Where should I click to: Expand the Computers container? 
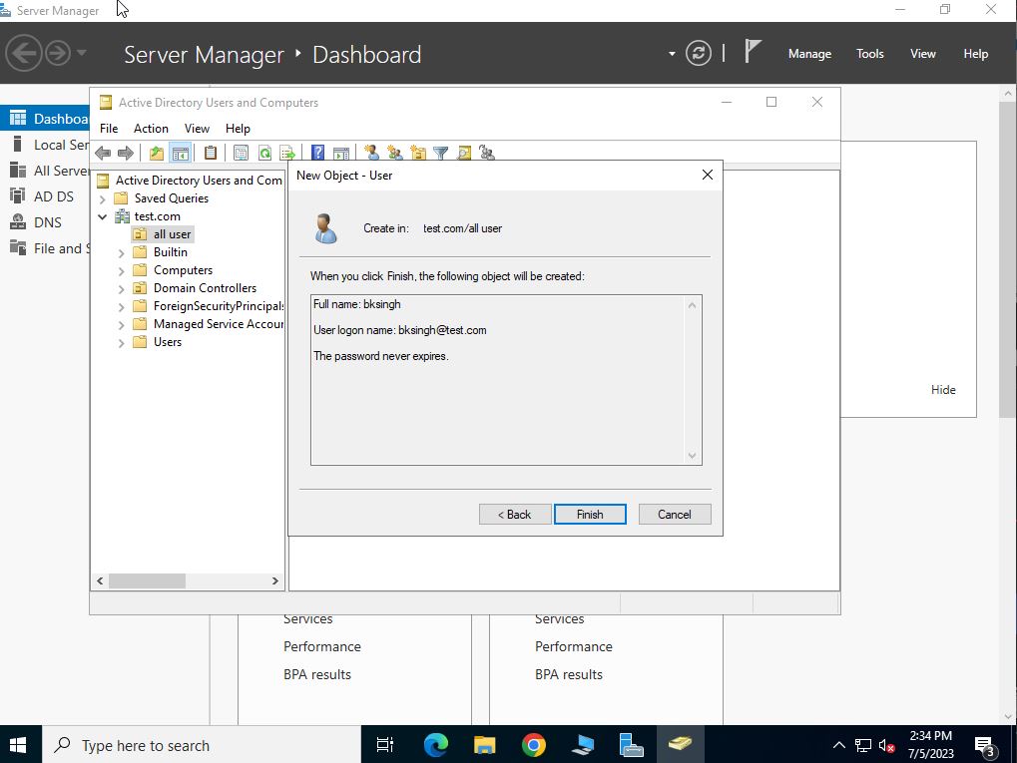(122, 271)
